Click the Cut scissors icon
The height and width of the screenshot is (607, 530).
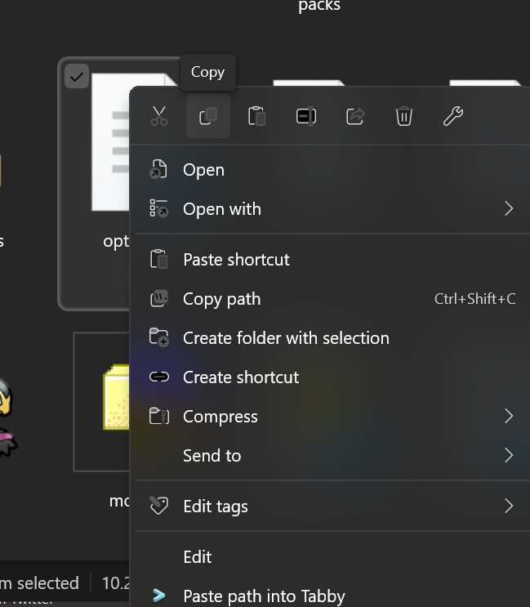pos(159,117)
